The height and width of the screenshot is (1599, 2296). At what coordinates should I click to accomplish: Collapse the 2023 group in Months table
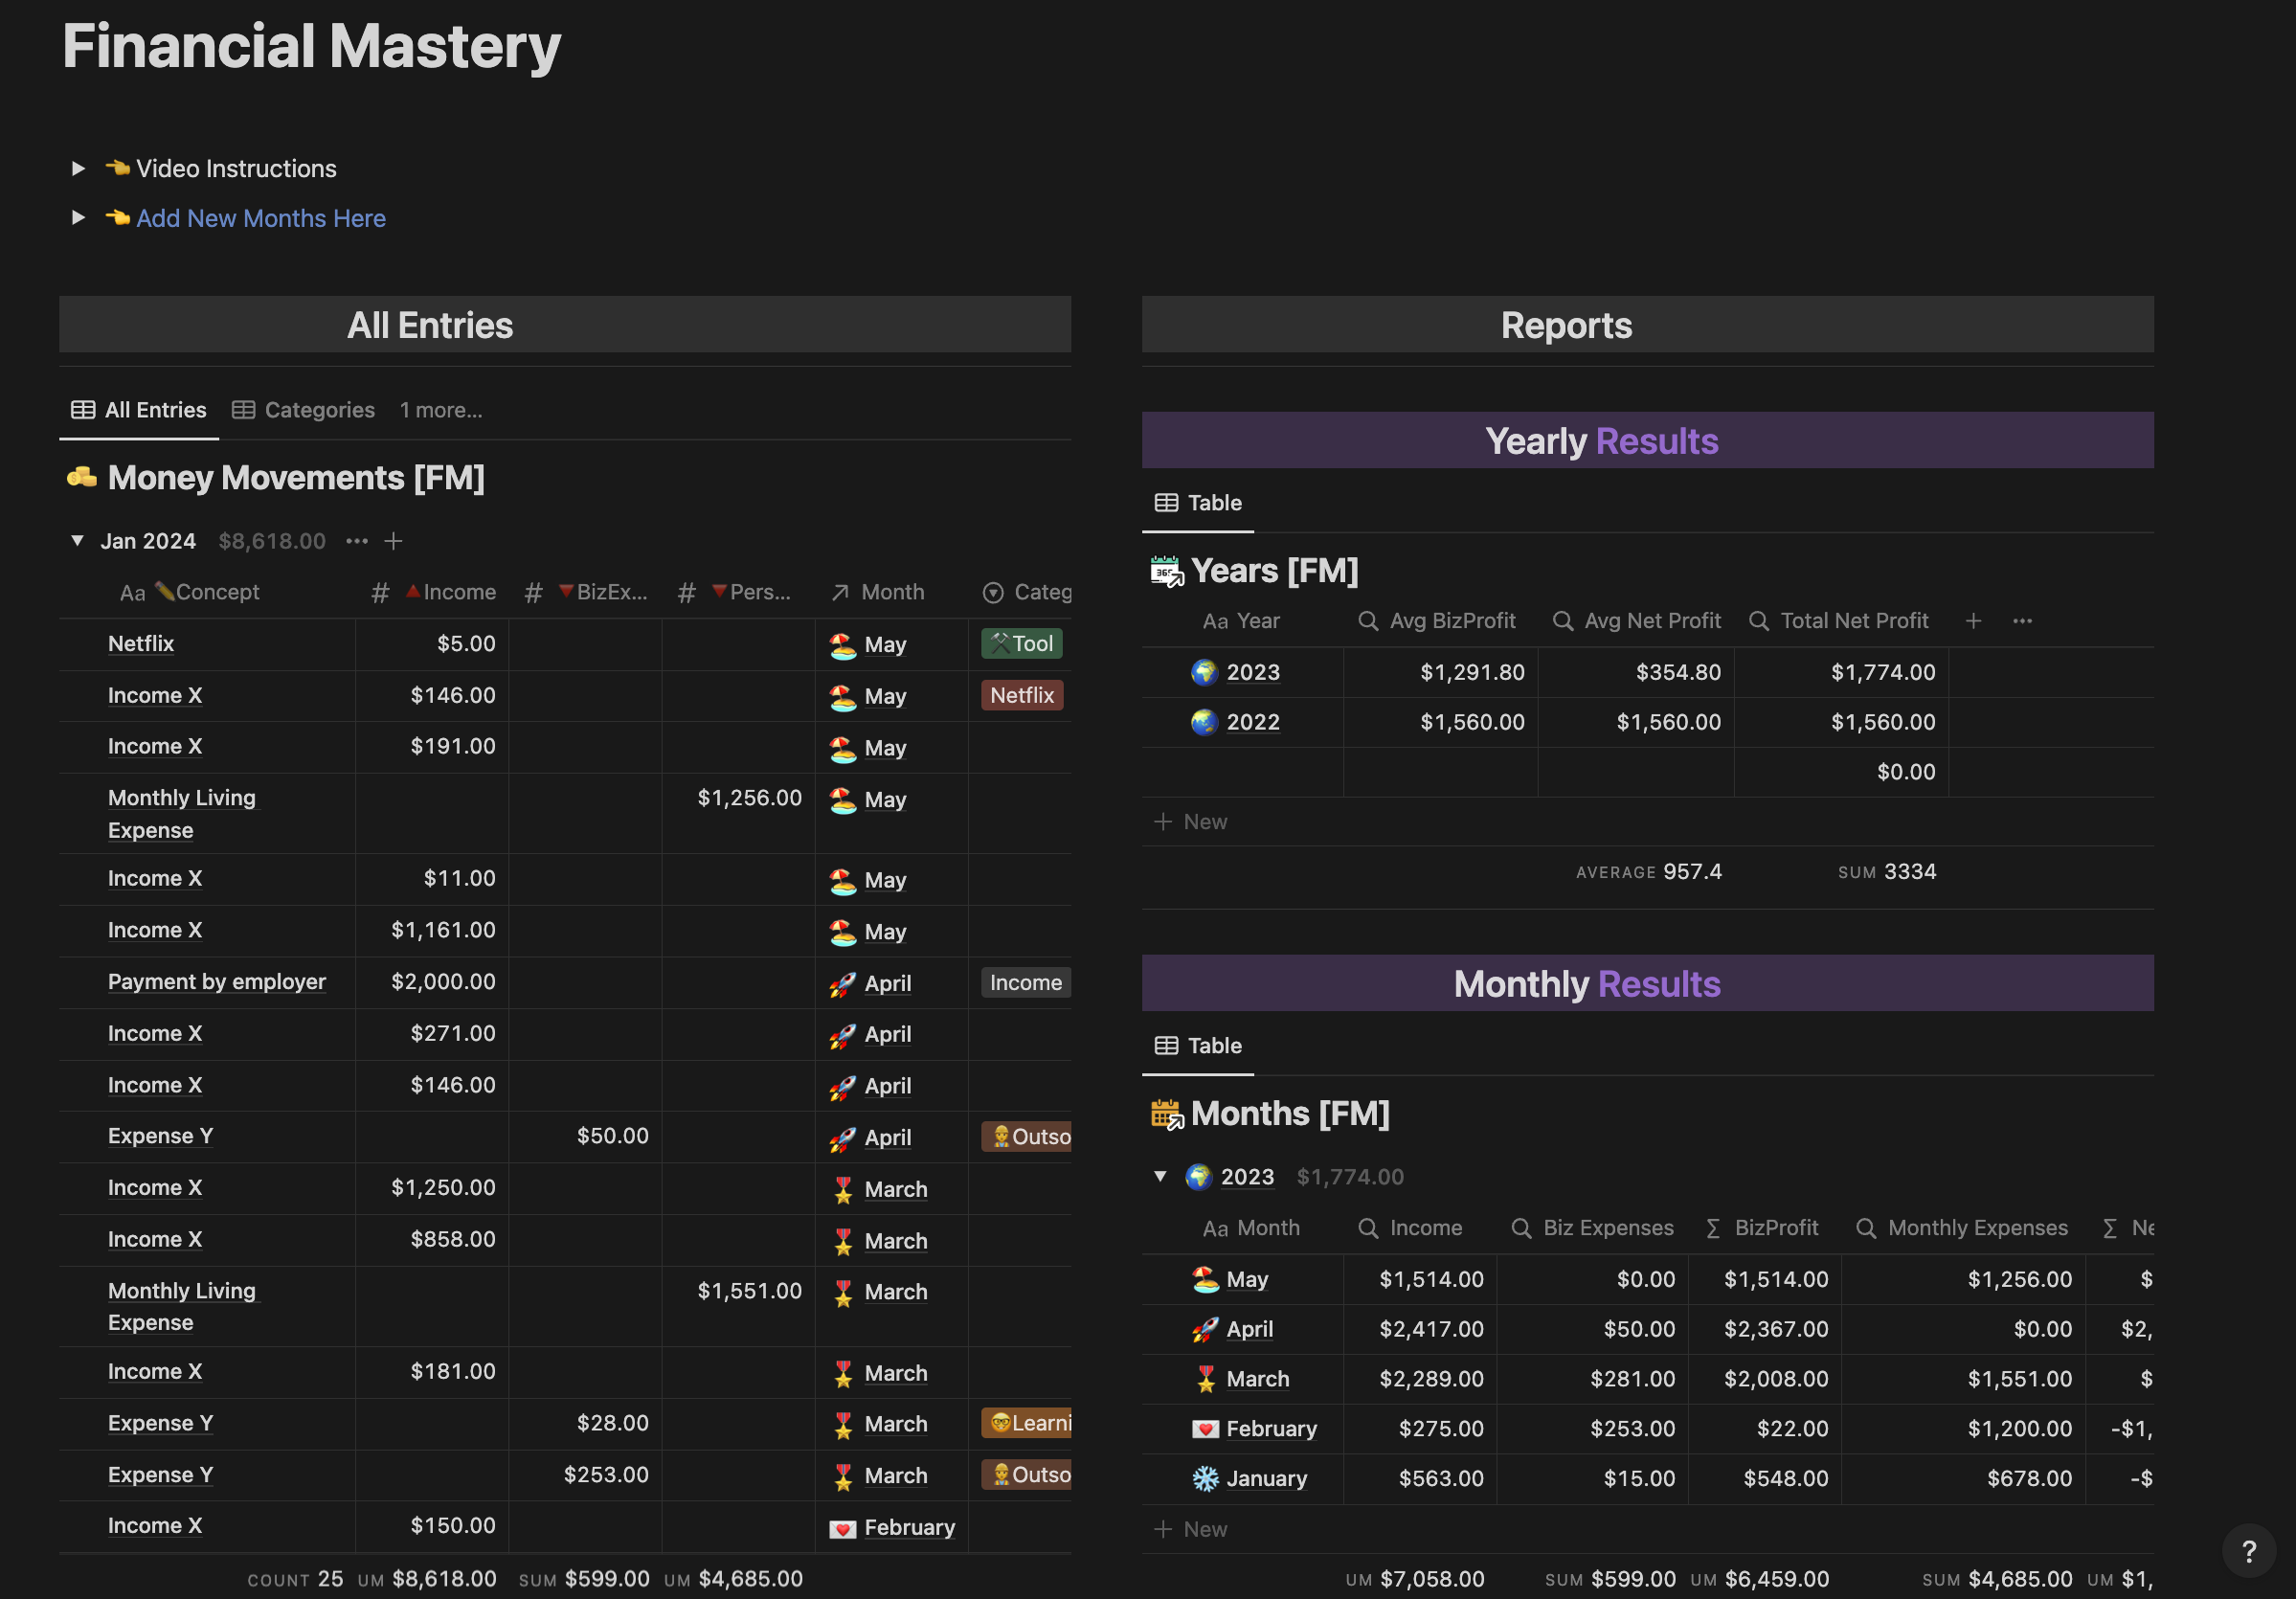(x=1160, y=1176)
